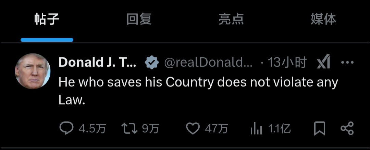
Task: Switch to the 回复 tab
Action: 139,19
